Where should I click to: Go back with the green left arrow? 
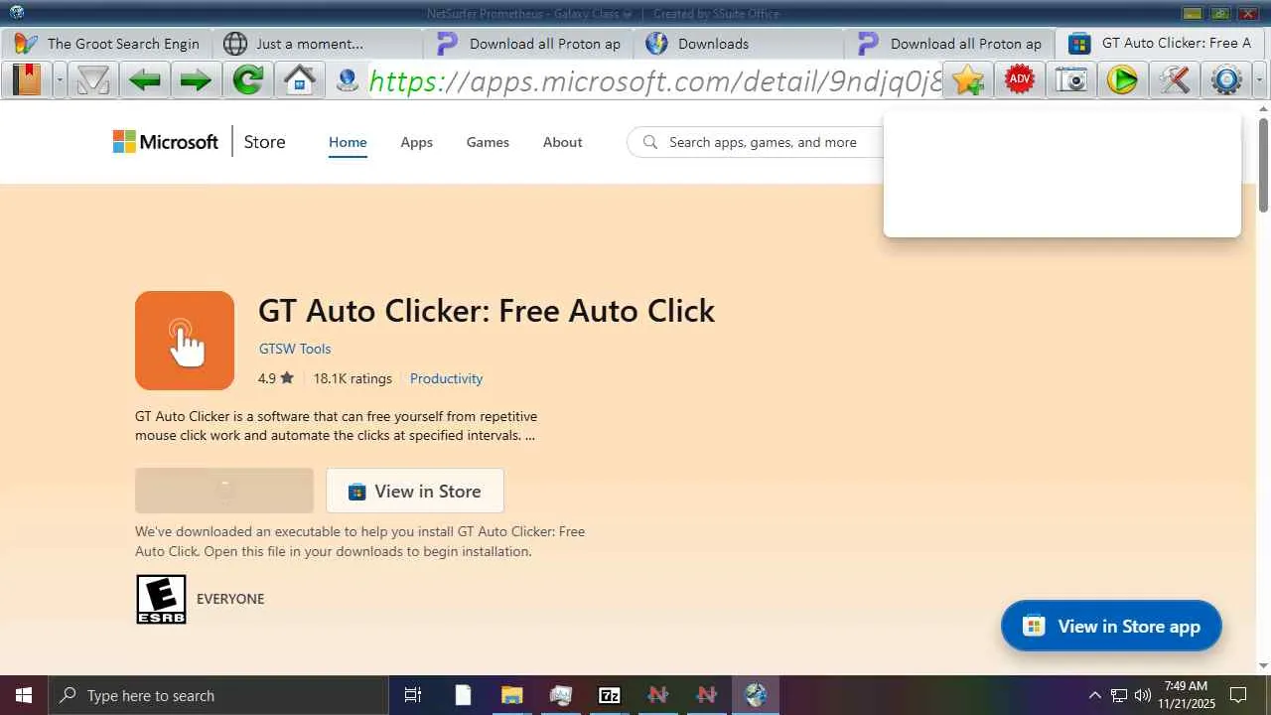(x=144, y=79)
